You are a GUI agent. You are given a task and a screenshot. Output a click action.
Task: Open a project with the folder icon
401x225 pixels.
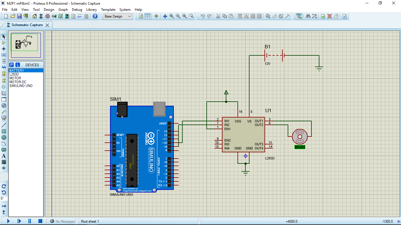tap(13, 16)
